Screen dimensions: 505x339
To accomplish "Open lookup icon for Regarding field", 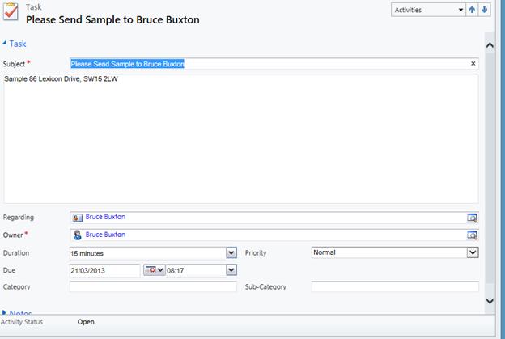I will [x=472, y=218].
